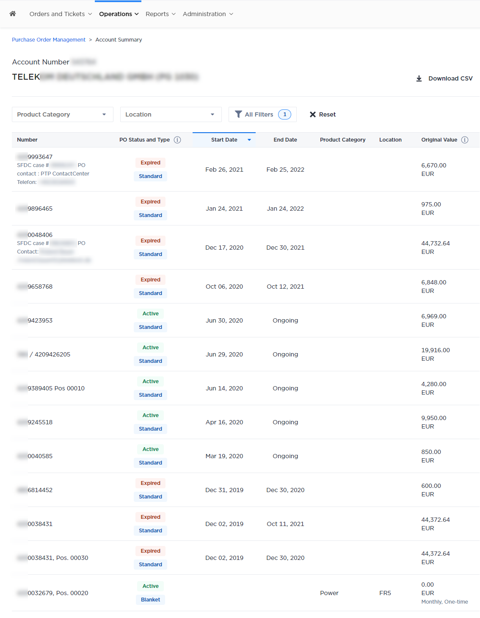Click the Account Number label
Image resolution: width=480 pixels, height=618 pixels.
41,62
